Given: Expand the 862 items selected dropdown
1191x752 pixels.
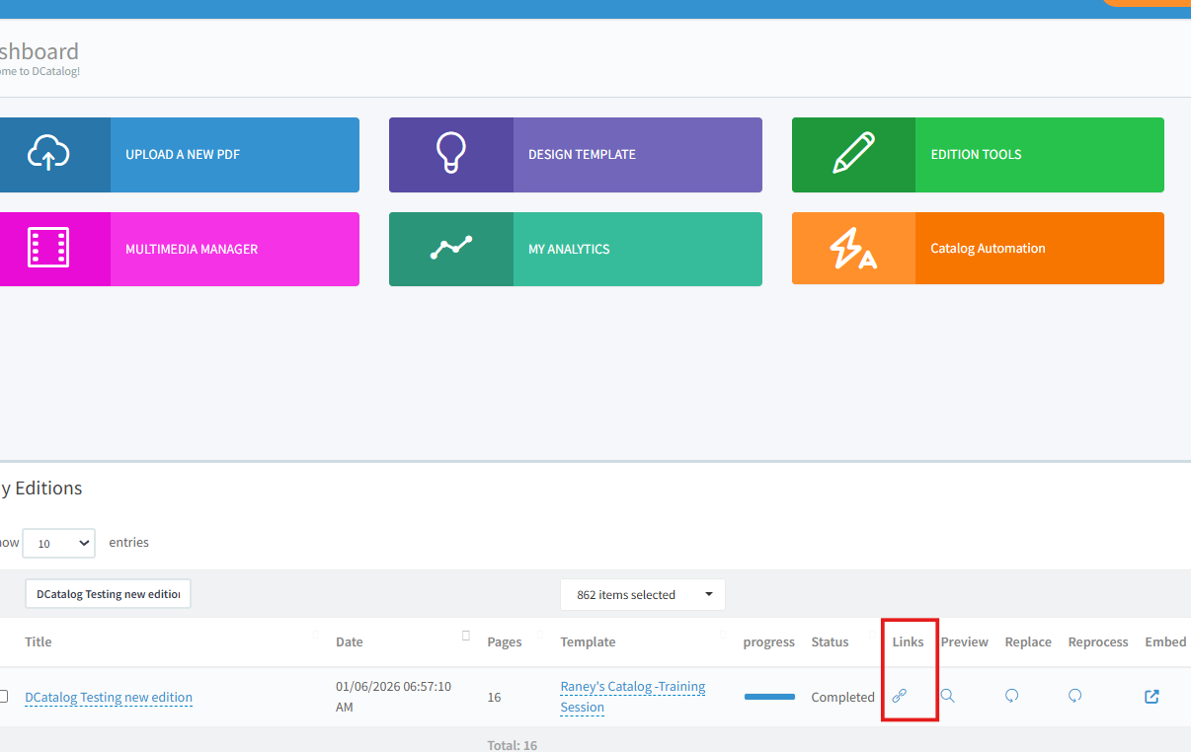Looking at the screenshot, I should (642, 594).
